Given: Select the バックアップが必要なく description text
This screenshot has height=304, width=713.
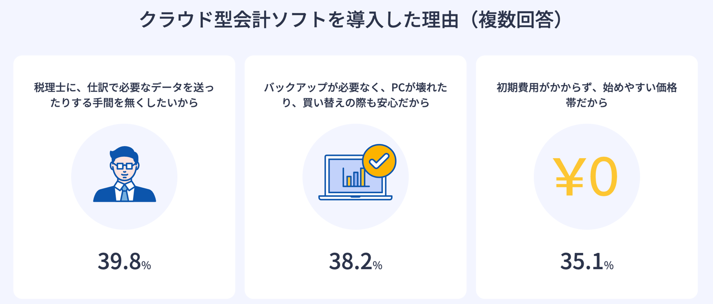Looking at the screenshot, I should 356,88.
